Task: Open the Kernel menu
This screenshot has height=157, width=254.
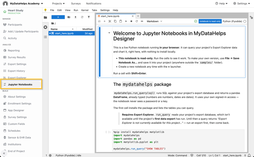Action: 85,10
